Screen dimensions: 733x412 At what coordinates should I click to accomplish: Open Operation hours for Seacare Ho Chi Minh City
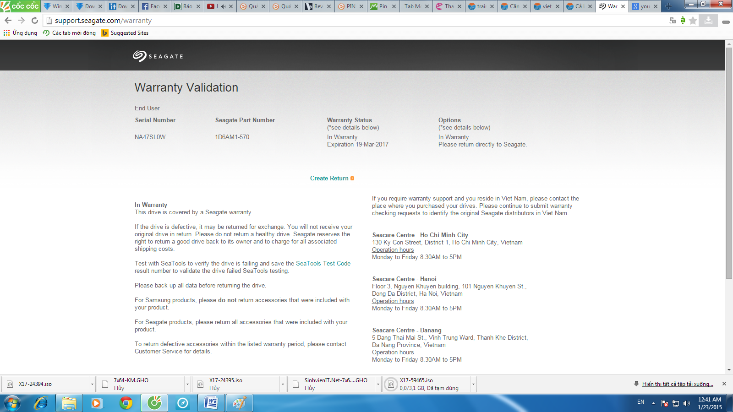coord(393,249)
